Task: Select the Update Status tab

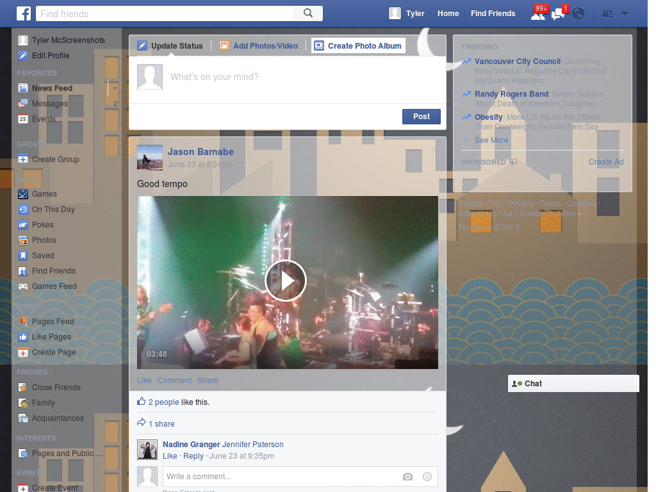Action: point(170,45)
